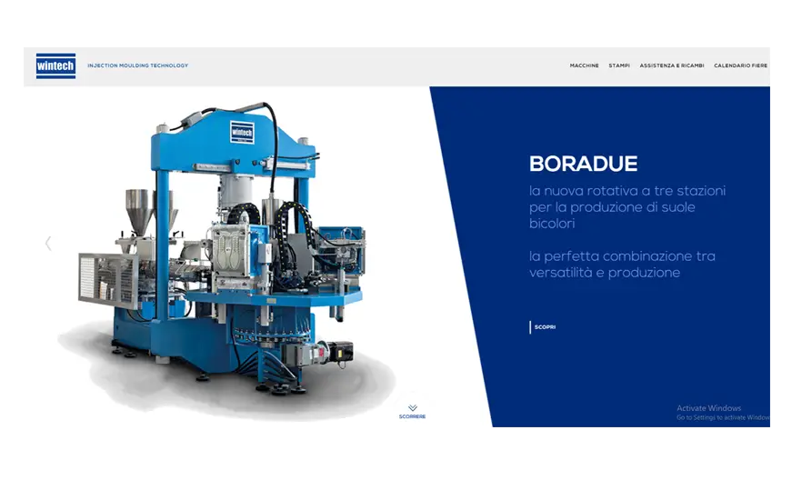The height and width of the screenshot is (490, 802).
Task: Click the 'la nuova rotativa' description text
Action: (627, 207)
